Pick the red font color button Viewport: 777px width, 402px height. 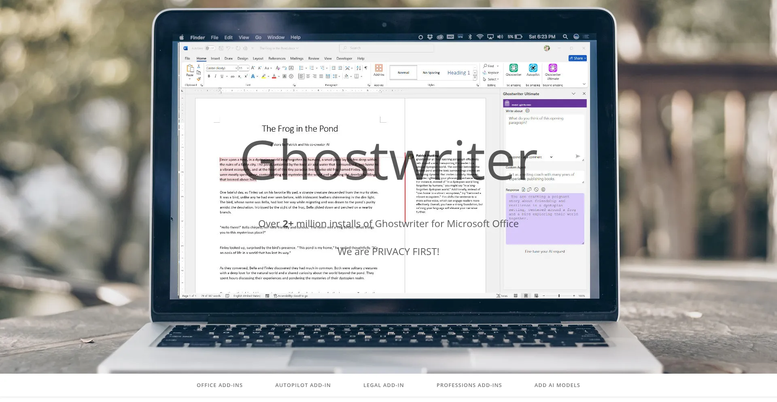point(274,76)
